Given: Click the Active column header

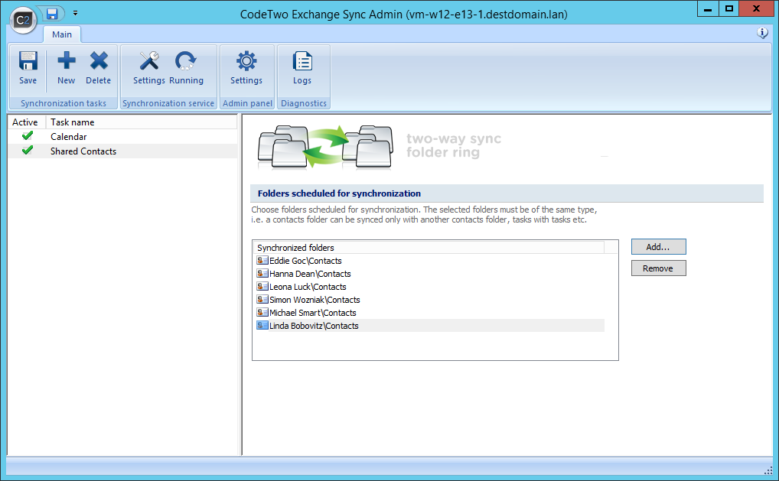Looking at the screenshot, I should pos(27,122).
